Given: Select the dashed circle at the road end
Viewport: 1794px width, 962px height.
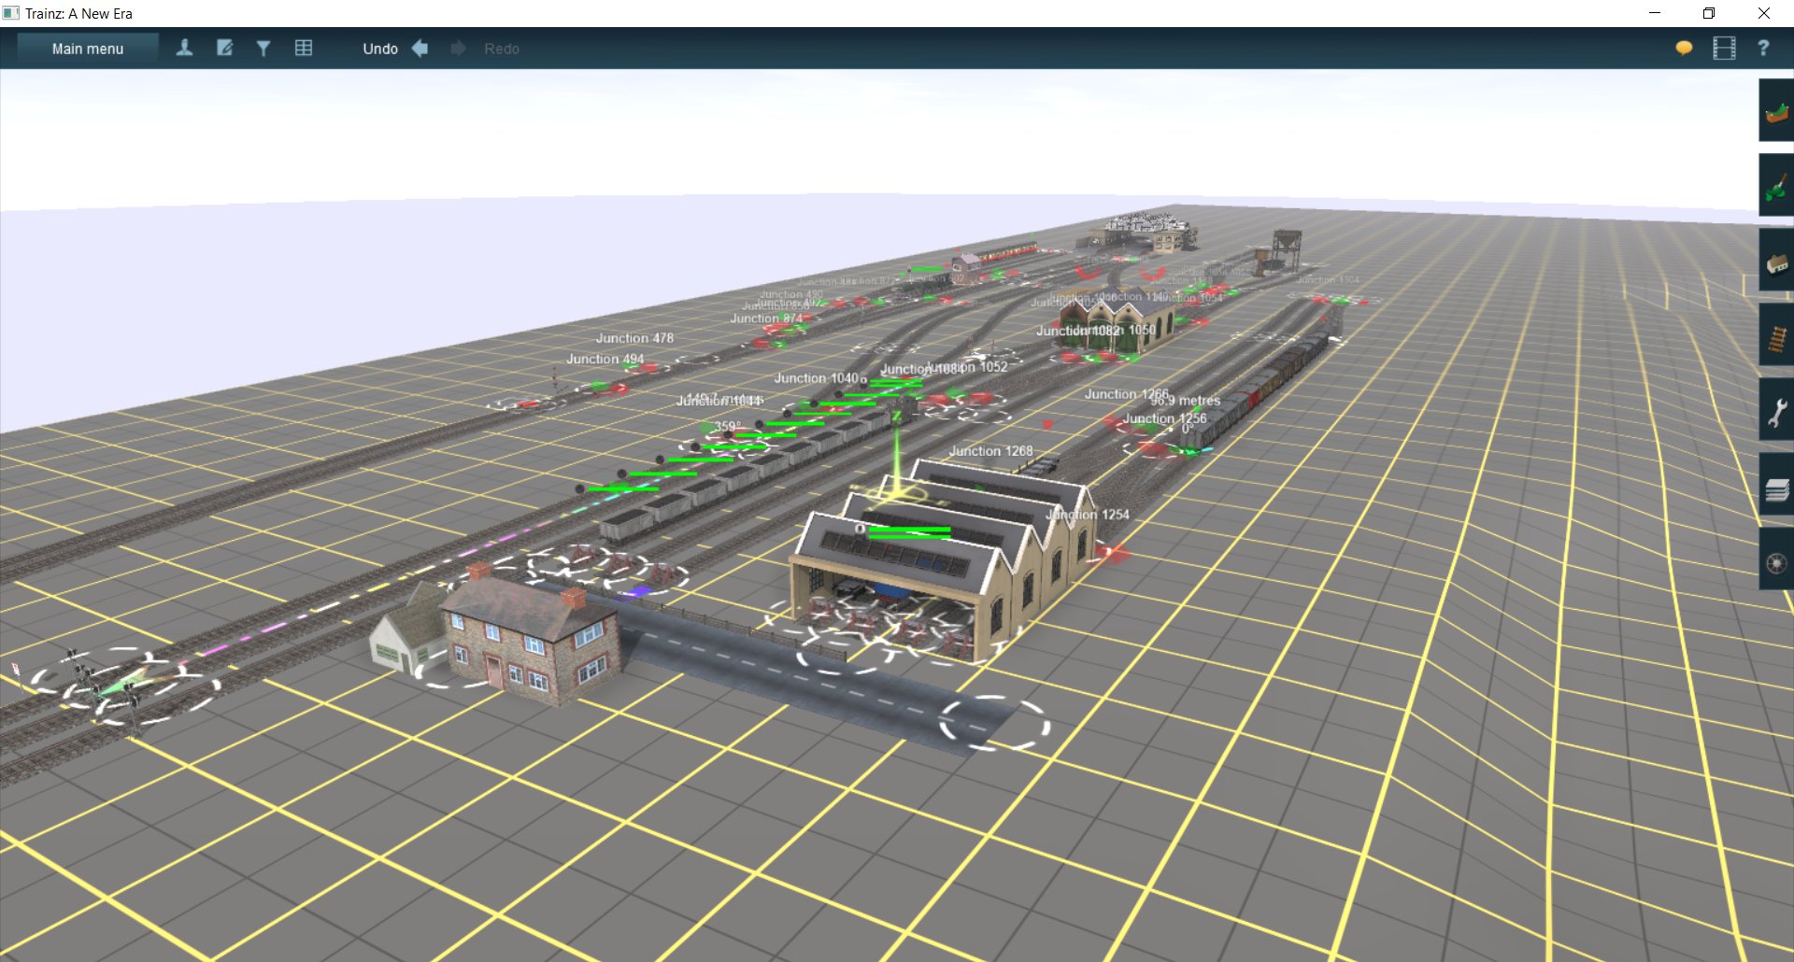Looking at the screenshot, I should (x=994, y=723).
